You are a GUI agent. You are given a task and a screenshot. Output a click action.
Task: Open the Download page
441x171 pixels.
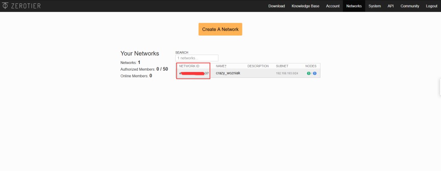tap(276, 6)
